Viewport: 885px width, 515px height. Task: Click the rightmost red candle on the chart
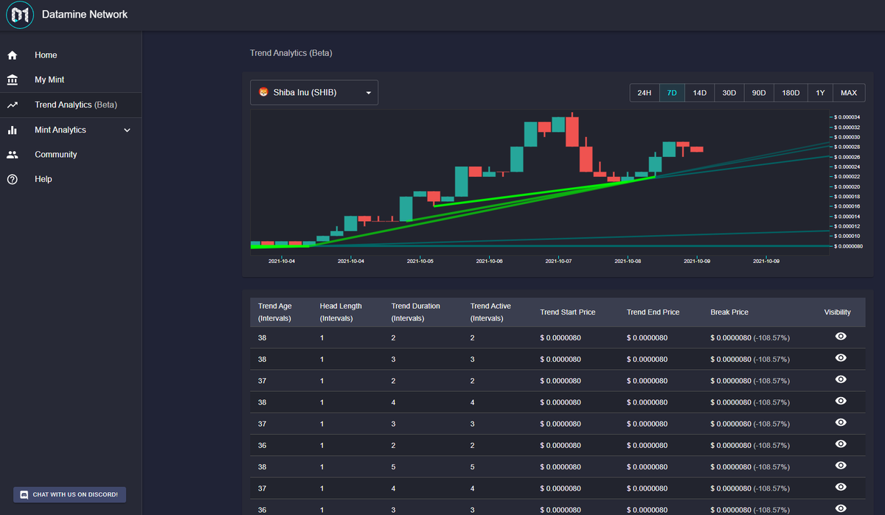(696, 149)
